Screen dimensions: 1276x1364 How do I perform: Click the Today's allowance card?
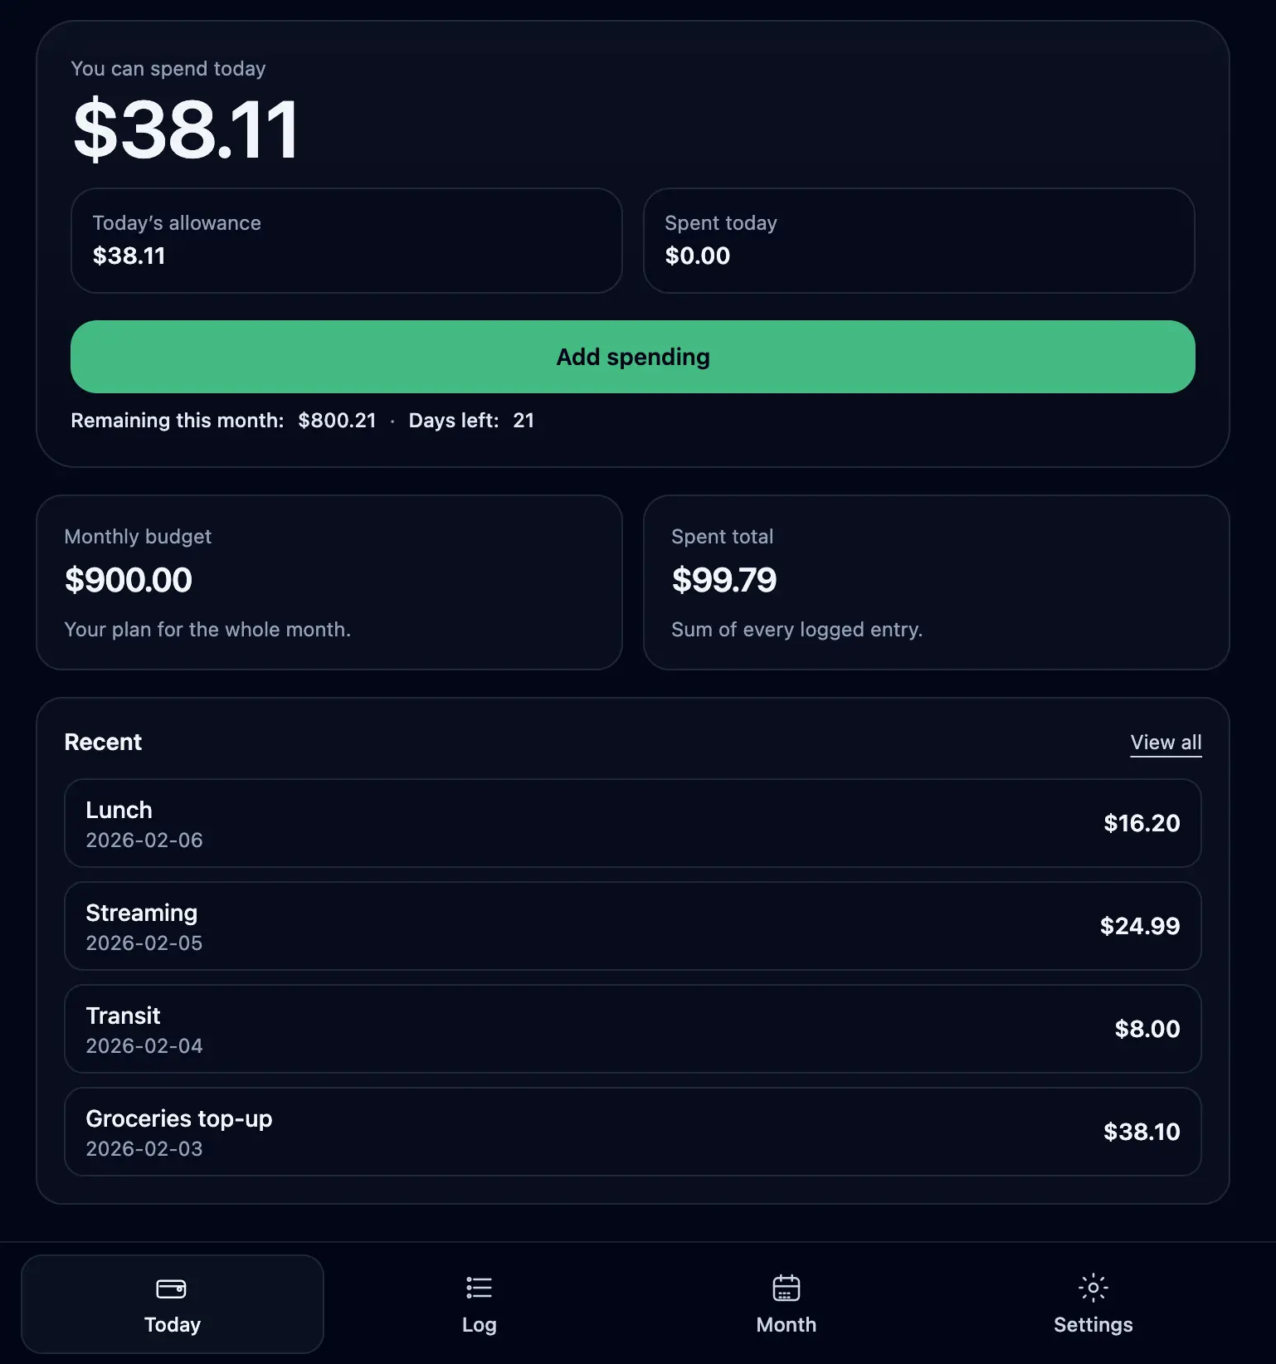pos(346,241)
